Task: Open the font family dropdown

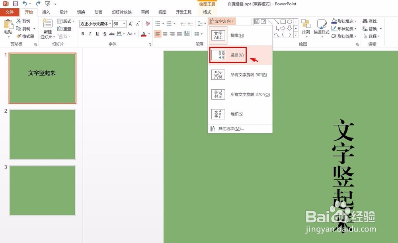Action: 110,24
